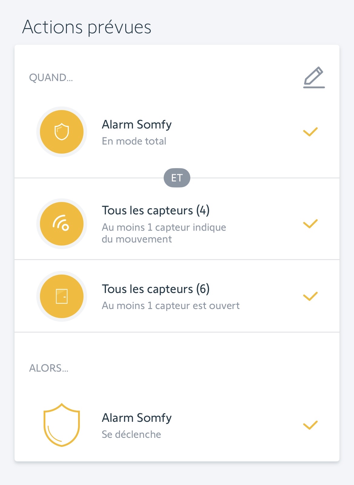Viewport: 354px width, 485px height.
Task: Click the motion sensor icon
Action: 62,224
